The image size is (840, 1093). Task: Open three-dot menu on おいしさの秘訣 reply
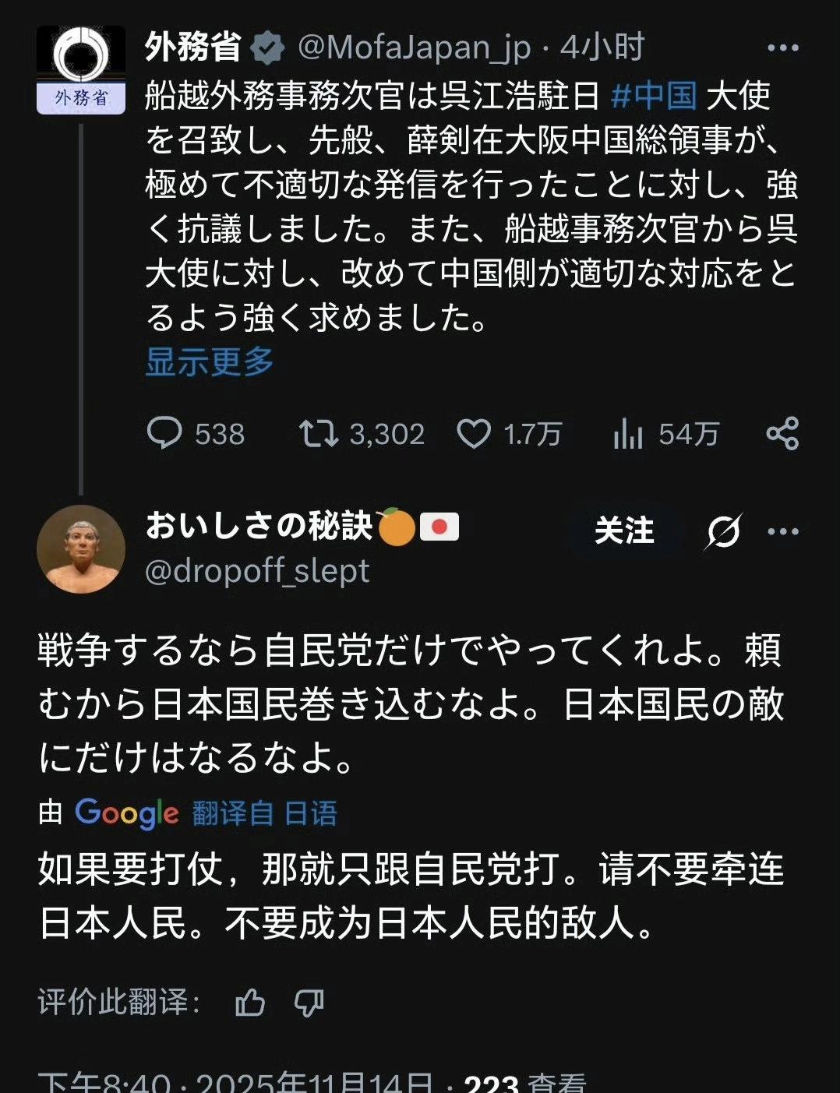coord(782,531)
